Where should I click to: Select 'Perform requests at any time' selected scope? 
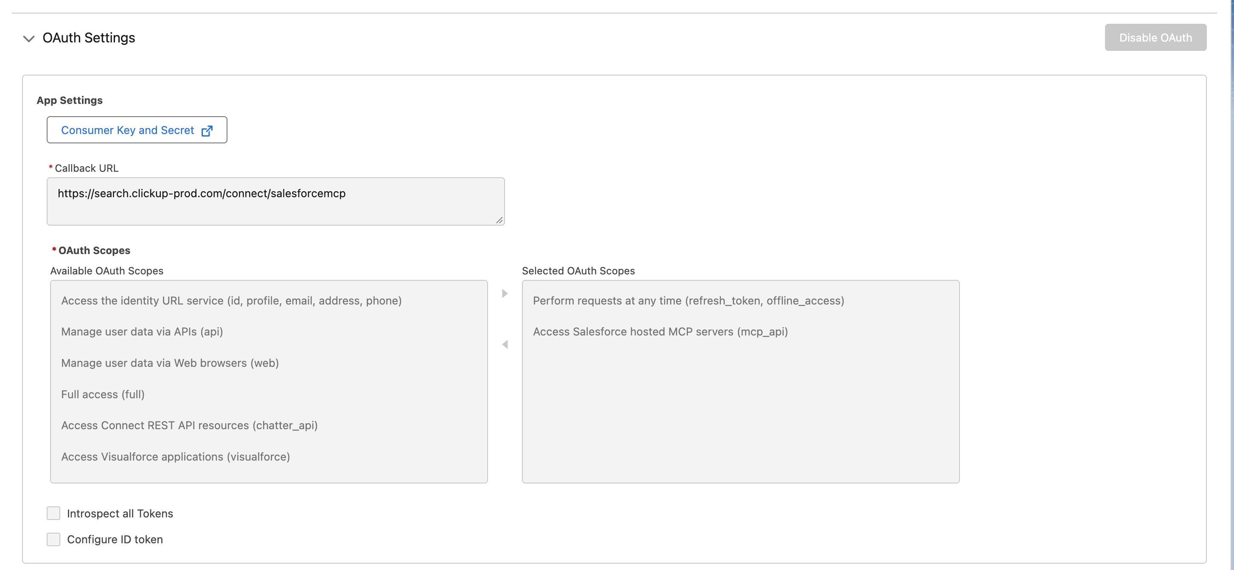(740, 301)
